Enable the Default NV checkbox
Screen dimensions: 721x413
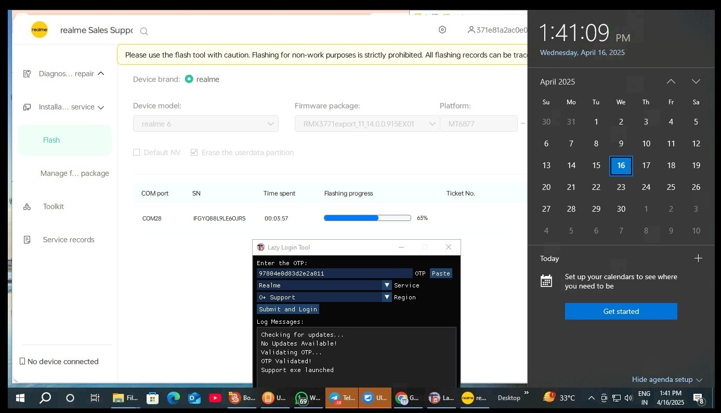[x=137, y=153]
